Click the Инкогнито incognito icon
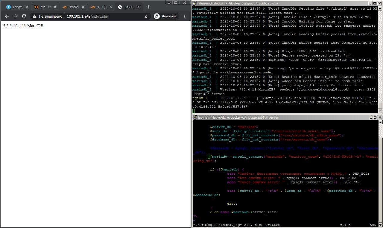 [x=157, y=16]
